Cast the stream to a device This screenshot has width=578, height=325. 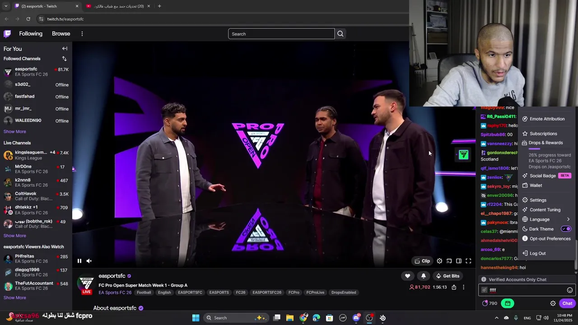coord(449,261)
